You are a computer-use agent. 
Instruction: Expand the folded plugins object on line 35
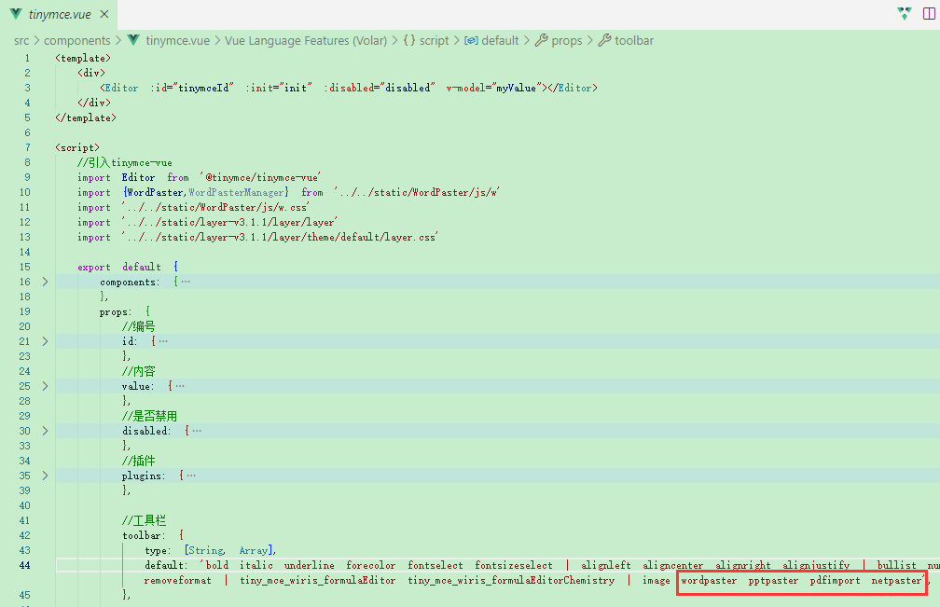click(44, 475)
